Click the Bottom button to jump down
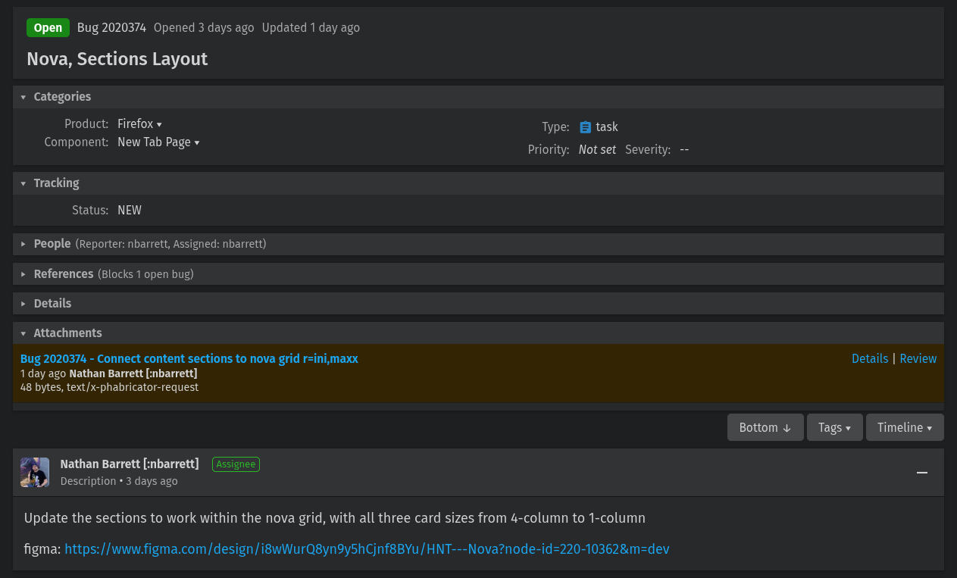The width and height of the screenshot is (957, 578). 765,426
